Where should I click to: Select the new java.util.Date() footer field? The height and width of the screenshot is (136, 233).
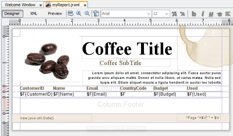pos(56,118)
